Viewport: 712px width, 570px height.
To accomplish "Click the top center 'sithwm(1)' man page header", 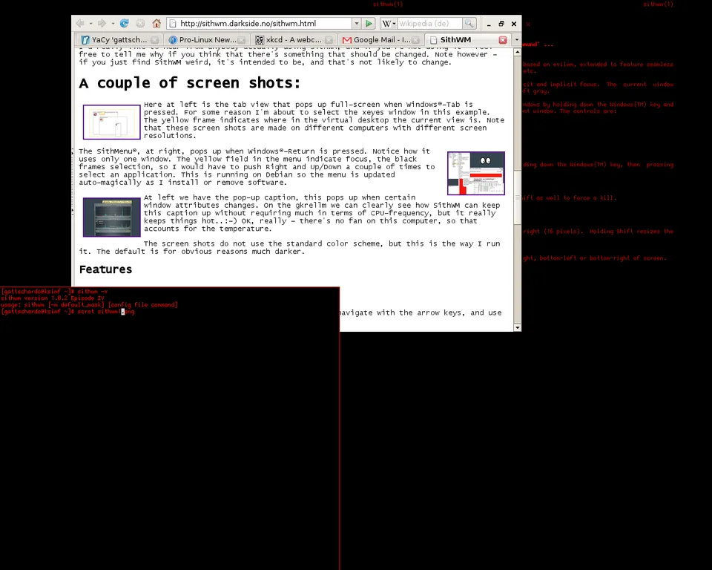I will pyautogui.click(x=388, y=4).
